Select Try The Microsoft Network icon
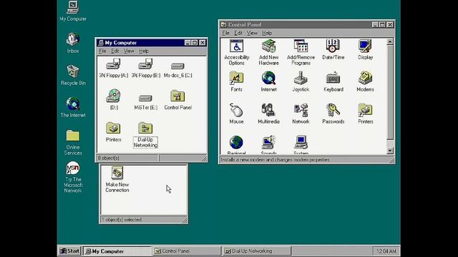Image resolution: width=458 pixels, height=257 pixels. point(73,177)
